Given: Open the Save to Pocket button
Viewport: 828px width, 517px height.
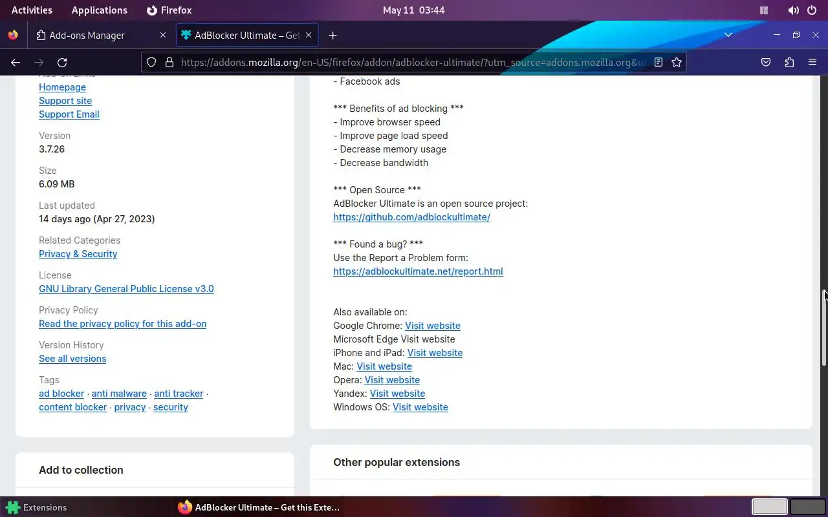Looking at the screenshot, I should click(766, 62).
